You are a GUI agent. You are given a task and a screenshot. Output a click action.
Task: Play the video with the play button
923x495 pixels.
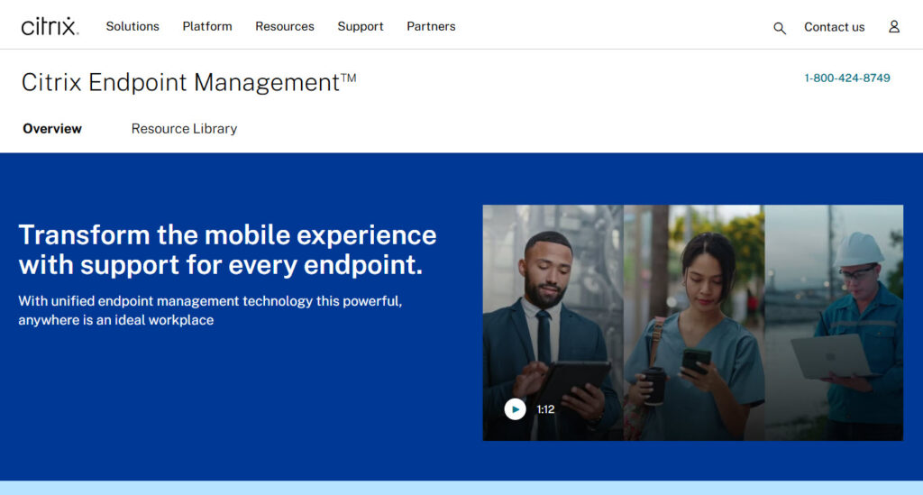(x=515, y=409)
